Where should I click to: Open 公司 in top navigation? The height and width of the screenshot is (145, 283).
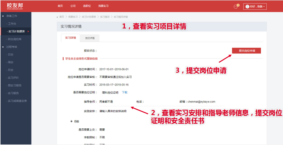pos(73,6)
